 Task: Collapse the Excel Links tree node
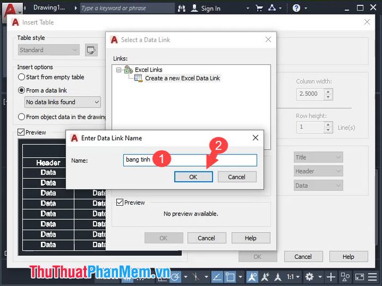point(118,70)
